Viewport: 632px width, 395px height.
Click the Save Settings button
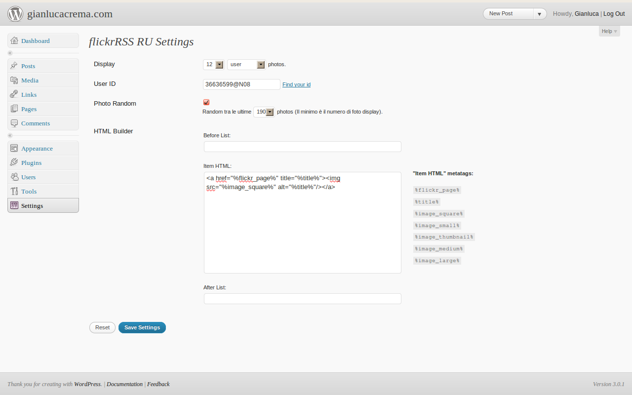point(142,327)
